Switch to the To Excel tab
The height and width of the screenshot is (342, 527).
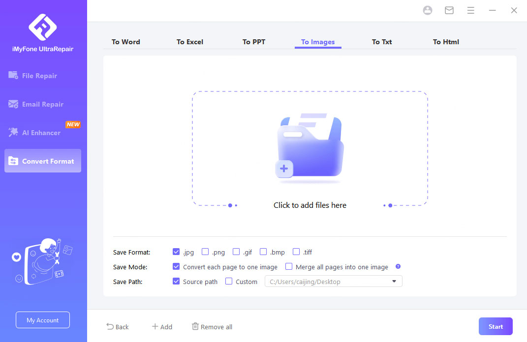(x=190, y=42)
